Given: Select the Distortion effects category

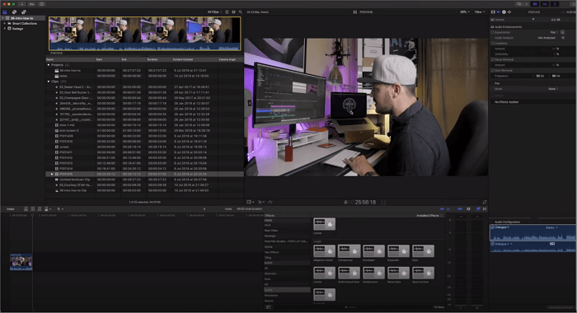Looking at the screenshot, I should [287, 273].
